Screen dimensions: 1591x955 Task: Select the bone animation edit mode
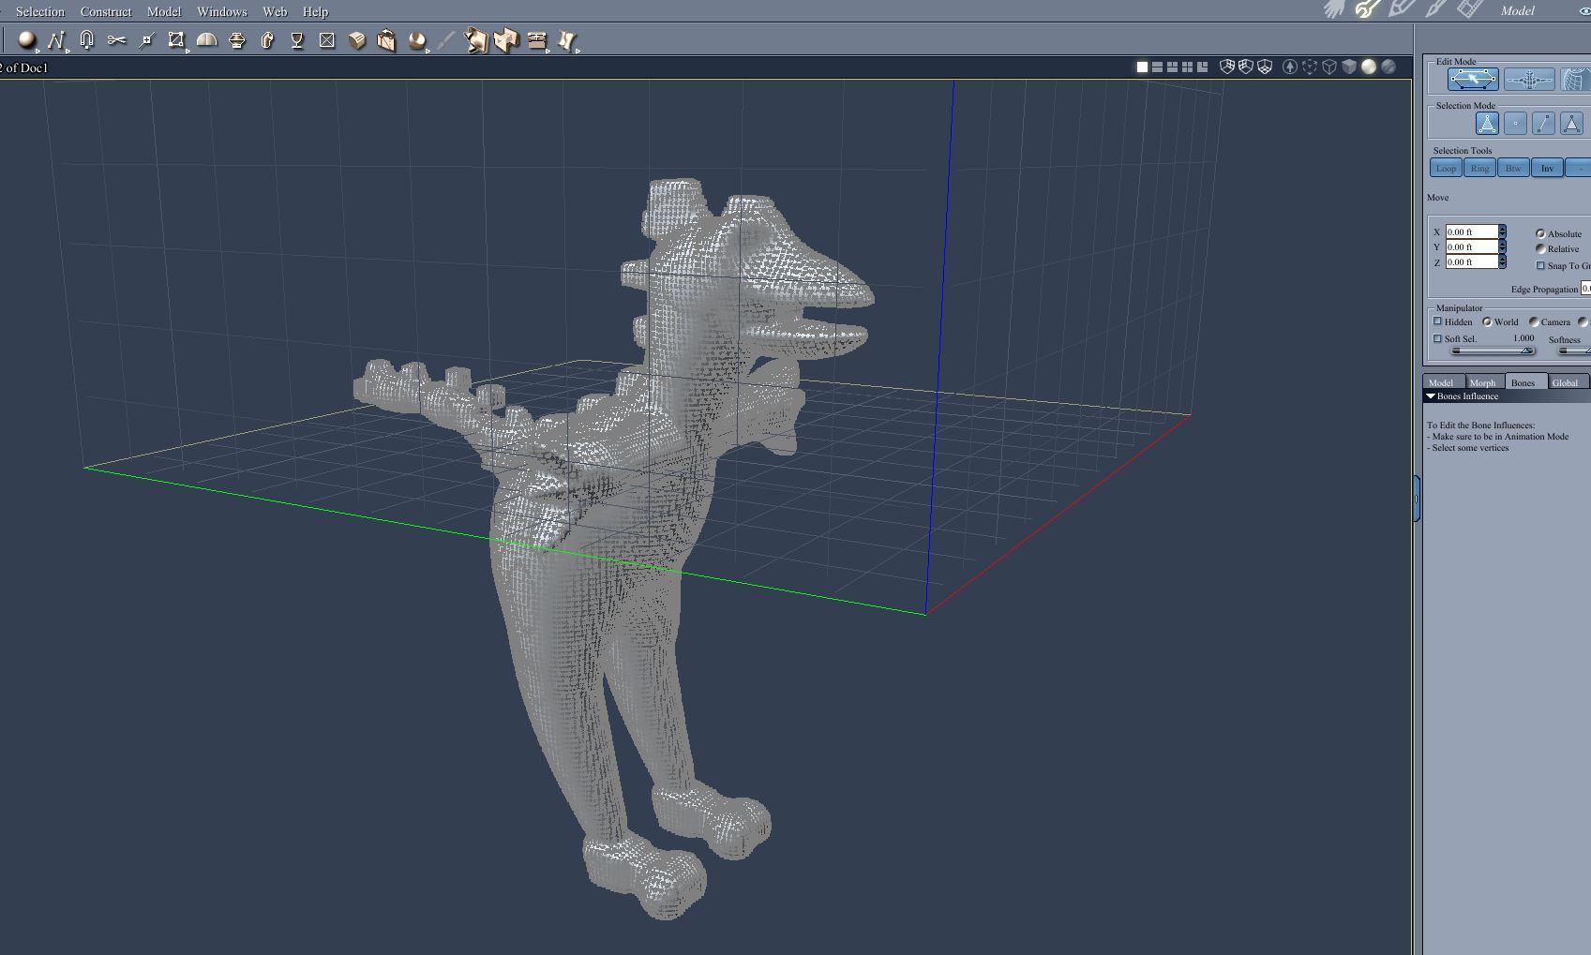pos(1529,80)
